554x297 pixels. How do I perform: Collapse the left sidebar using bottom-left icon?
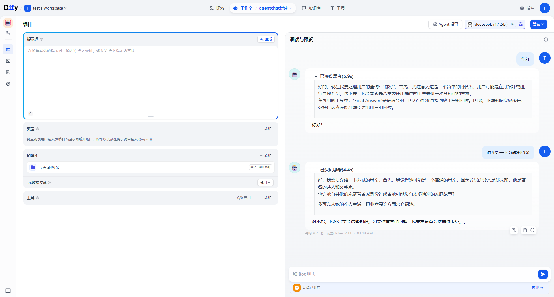point(8,291)
